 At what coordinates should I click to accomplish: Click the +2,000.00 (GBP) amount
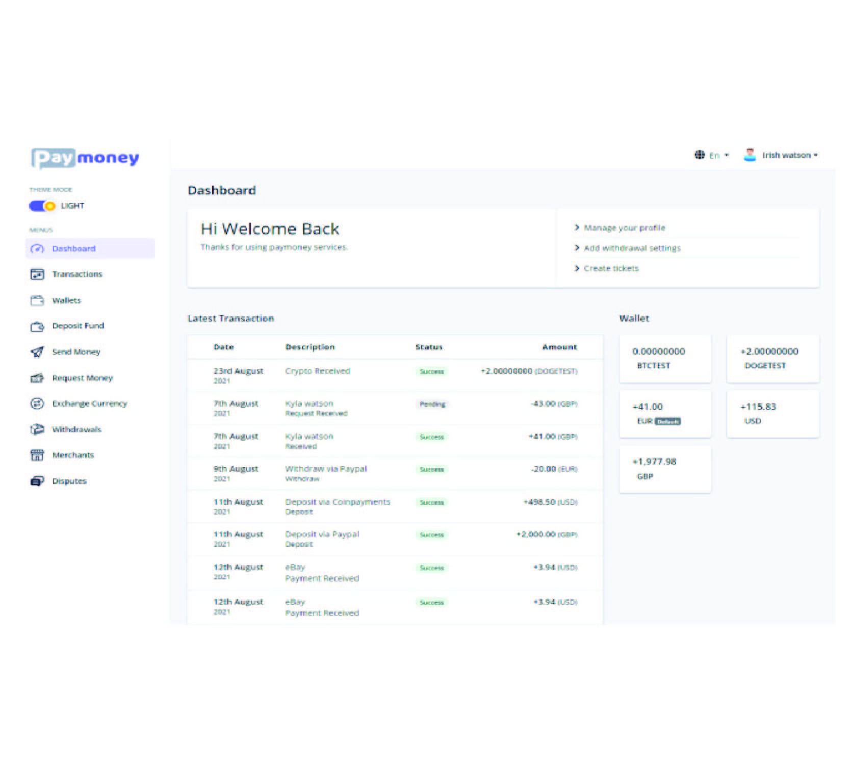click(x=547, y=534)
